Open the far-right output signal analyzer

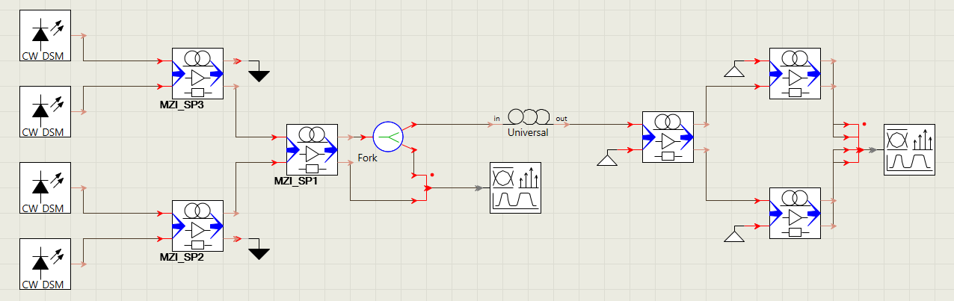point(909,149)
